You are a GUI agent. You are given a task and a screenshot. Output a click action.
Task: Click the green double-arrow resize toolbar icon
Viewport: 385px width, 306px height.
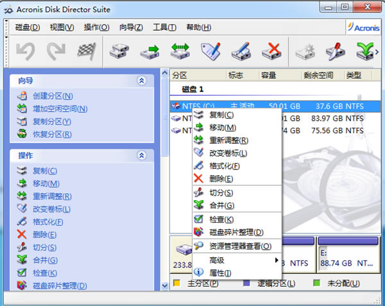(x=180, y=50)
